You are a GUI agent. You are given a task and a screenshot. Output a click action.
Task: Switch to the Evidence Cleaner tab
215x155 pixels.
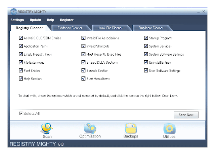[70, 28]
